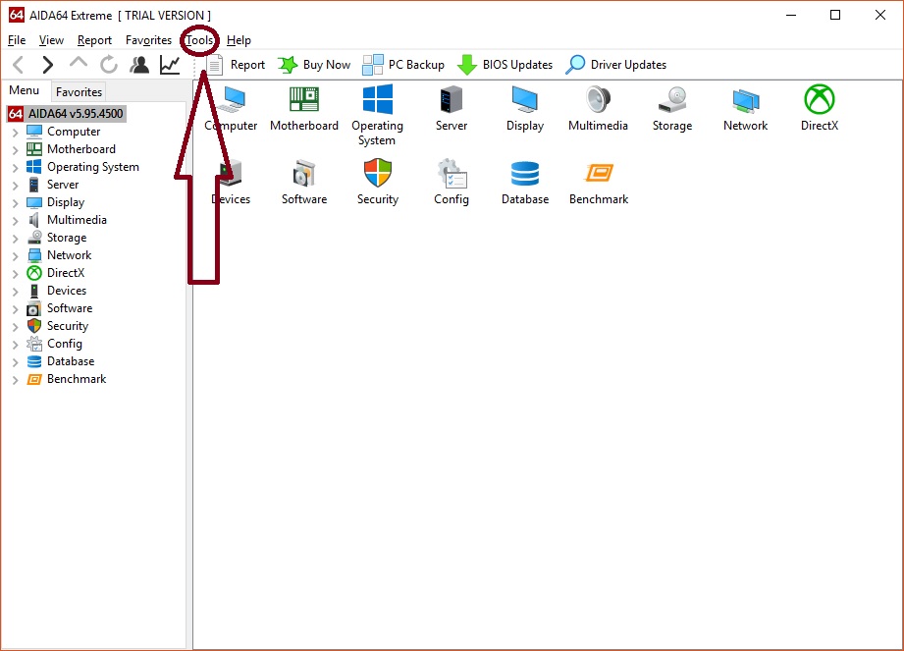Click the Forward navigation arrow
Image resolution: width=904 pixels, height=651 pixels.
click(48, 65)
